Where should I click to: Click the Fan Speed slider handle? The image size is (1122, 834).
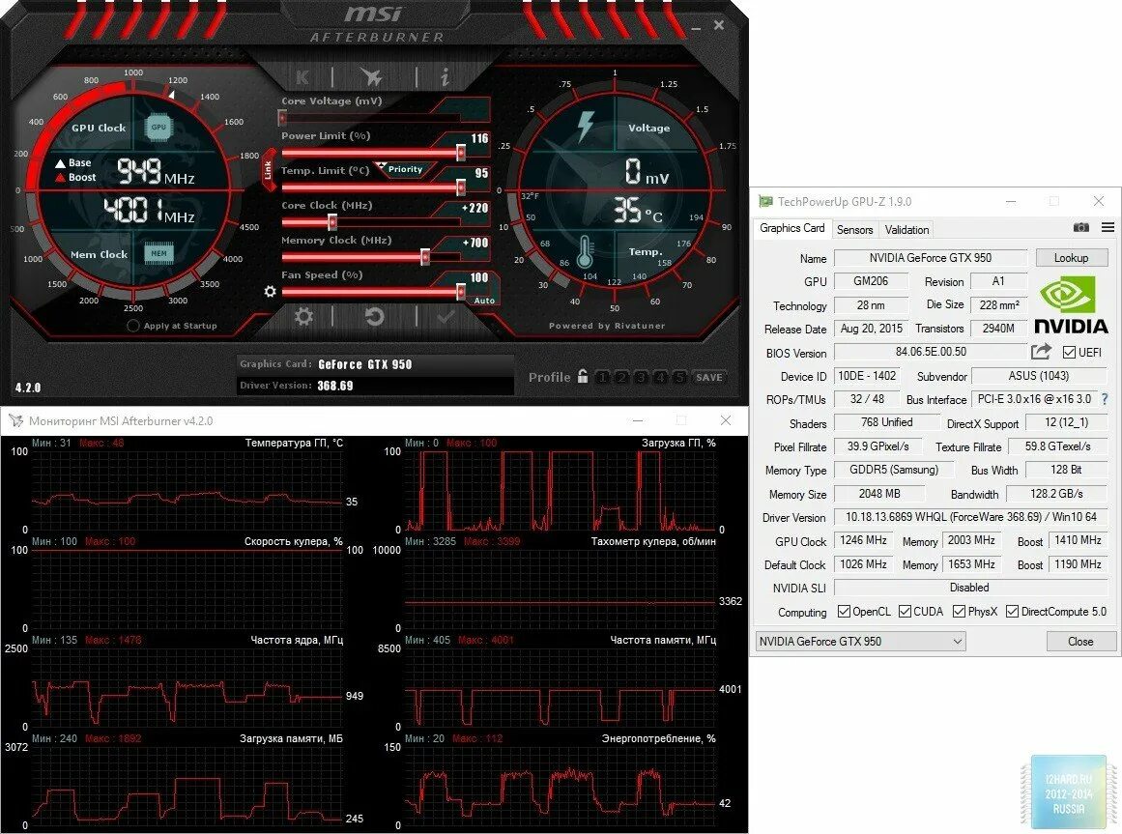point(461,291)
